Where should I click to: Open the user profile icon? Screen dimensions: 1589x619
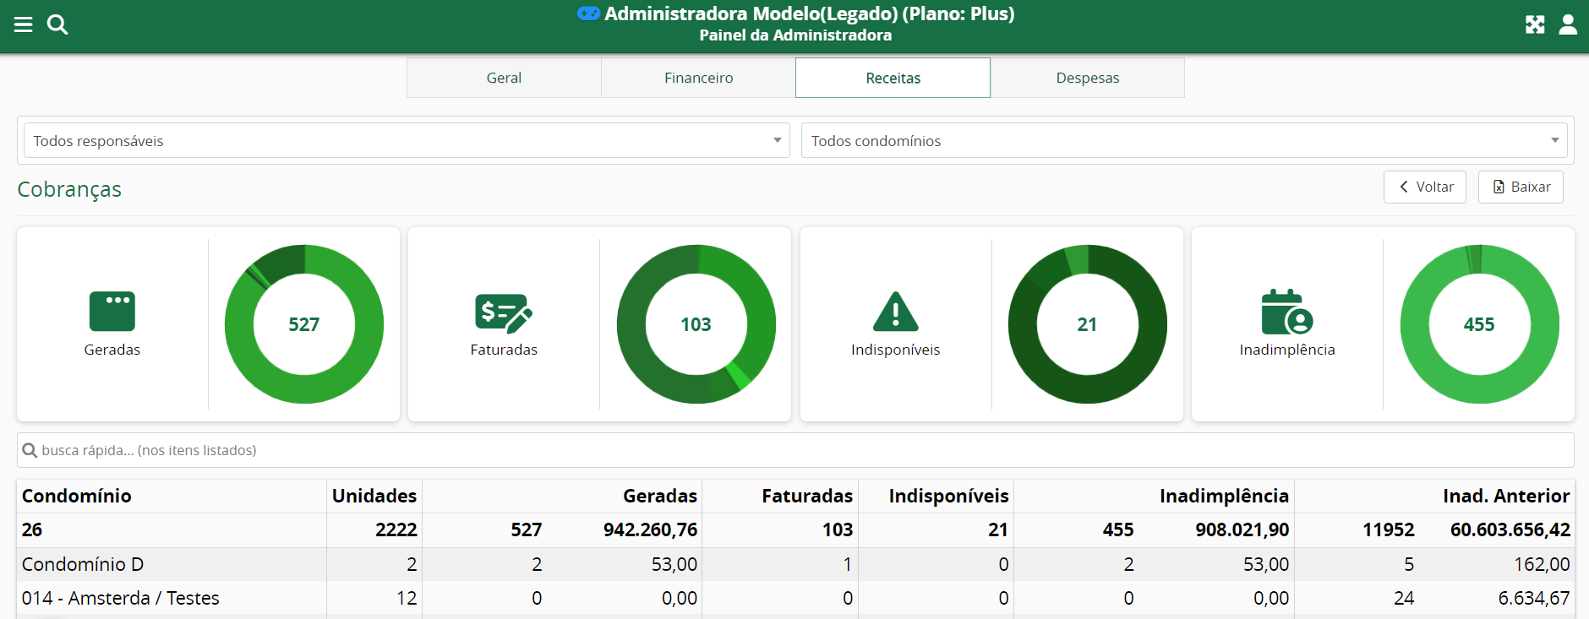(1568, 24)
